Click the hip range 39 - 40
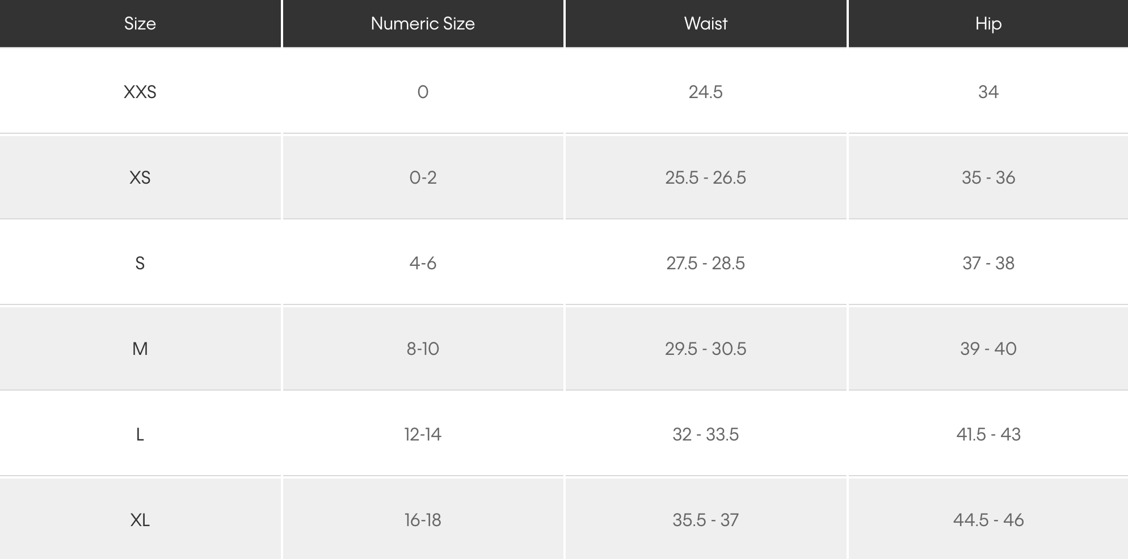The width and height of the screenshot is (1128, 559). click(988, 349)
